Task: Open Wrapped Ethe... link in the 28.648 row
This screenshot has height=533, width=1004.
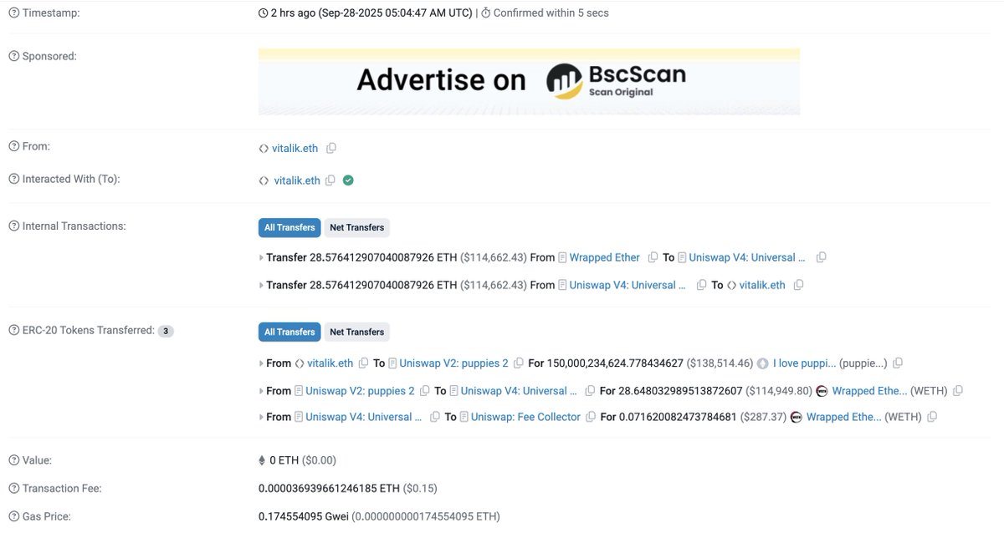Action: click(869, 391)
